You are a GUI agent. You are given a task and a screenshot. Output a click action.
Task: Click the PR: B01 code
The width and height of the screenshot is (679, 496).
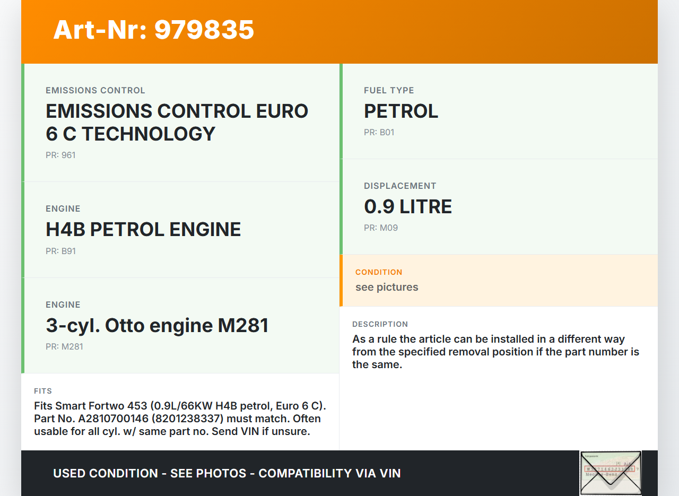(x=379, y=133)
